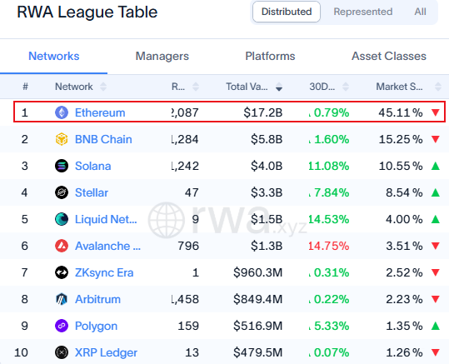Switch to the Represented view toggle
449x364 pixels.
363,12
